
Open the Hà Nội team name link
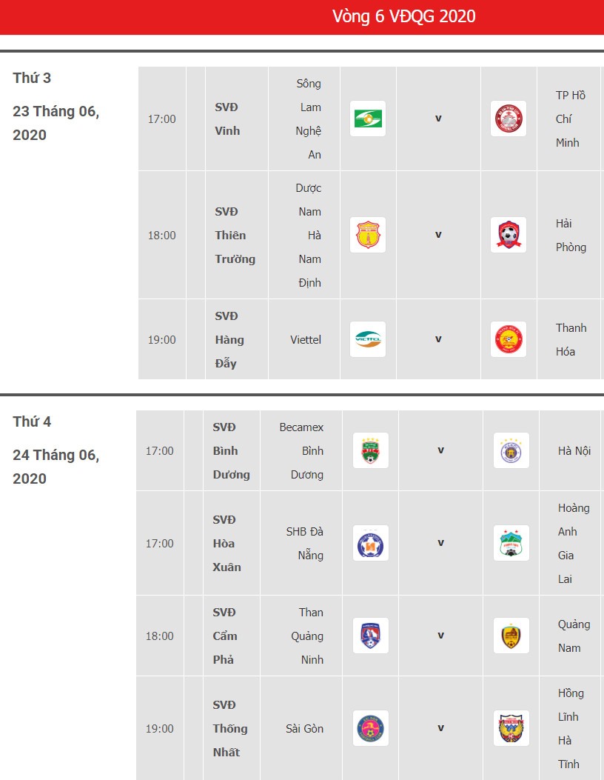point(574,450)
